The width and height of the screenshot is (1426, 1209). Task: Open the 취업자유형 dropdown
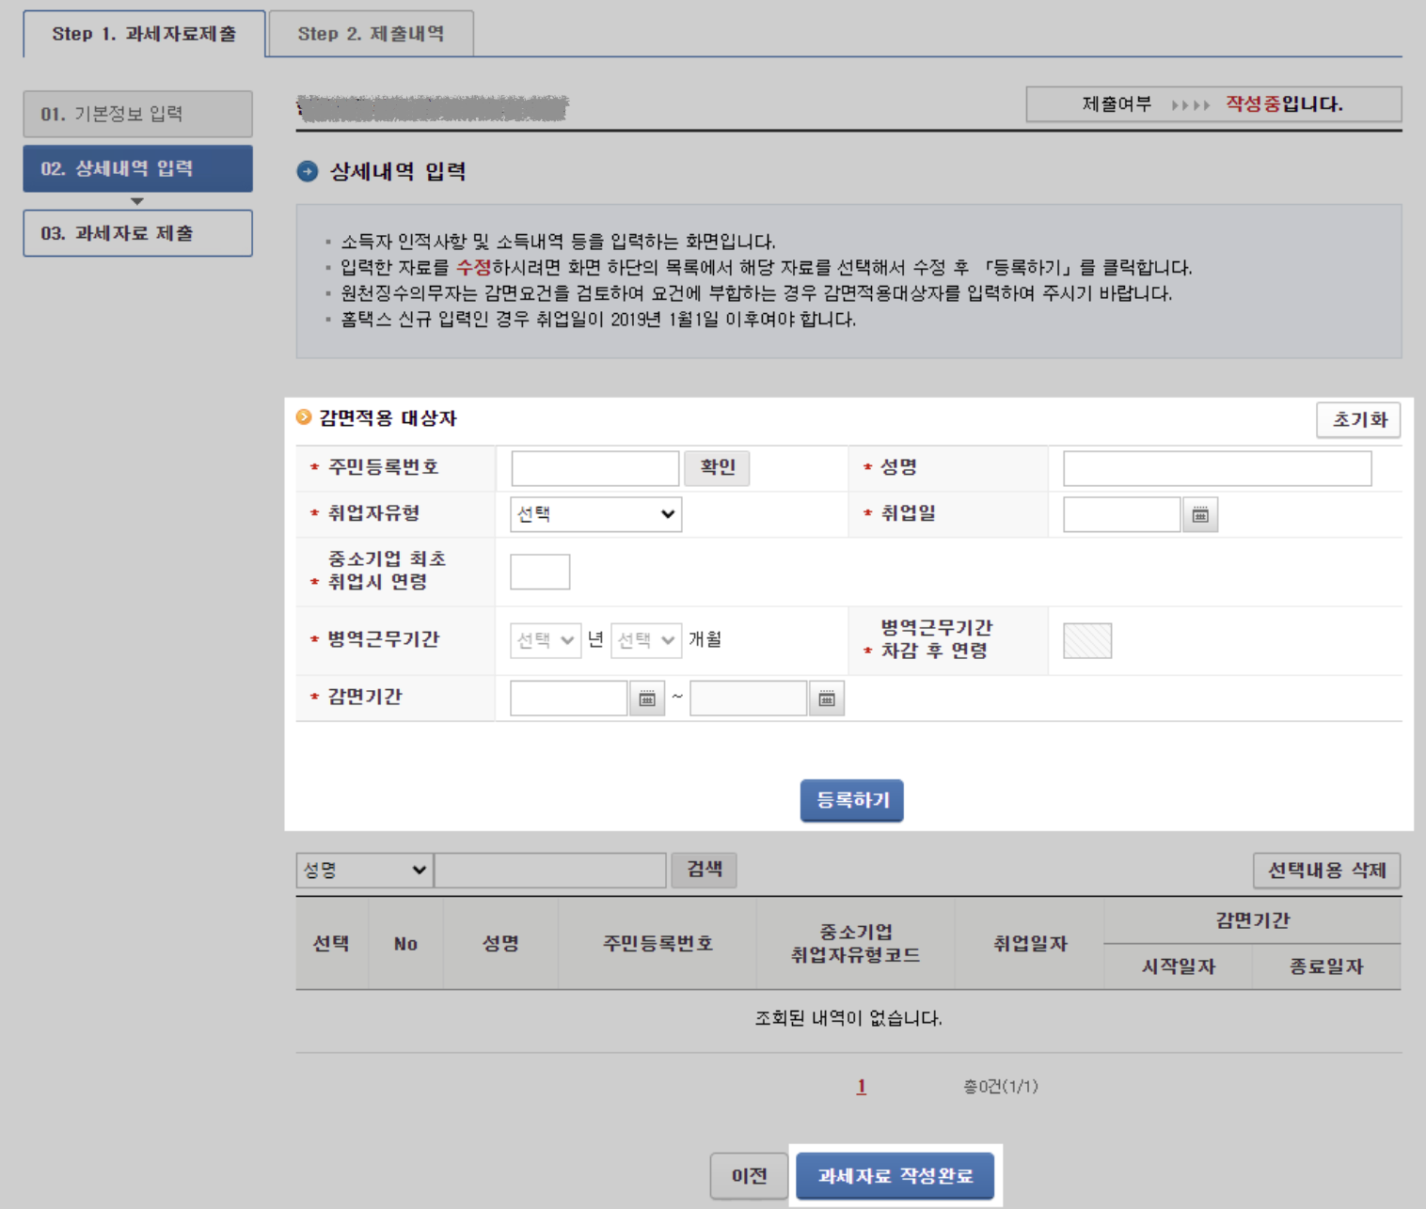click(x=595, y=514)
